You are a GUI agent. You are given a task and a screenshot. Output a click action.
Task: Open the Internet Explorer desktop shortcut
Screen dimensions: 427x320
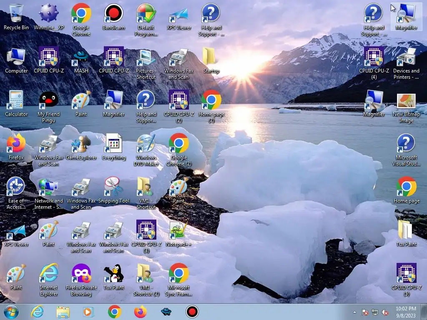[49, 280]
